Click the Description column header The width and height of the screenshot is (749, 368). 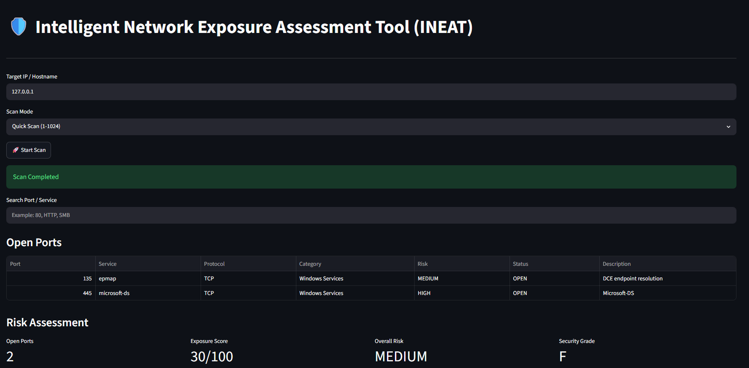(668, 264)
